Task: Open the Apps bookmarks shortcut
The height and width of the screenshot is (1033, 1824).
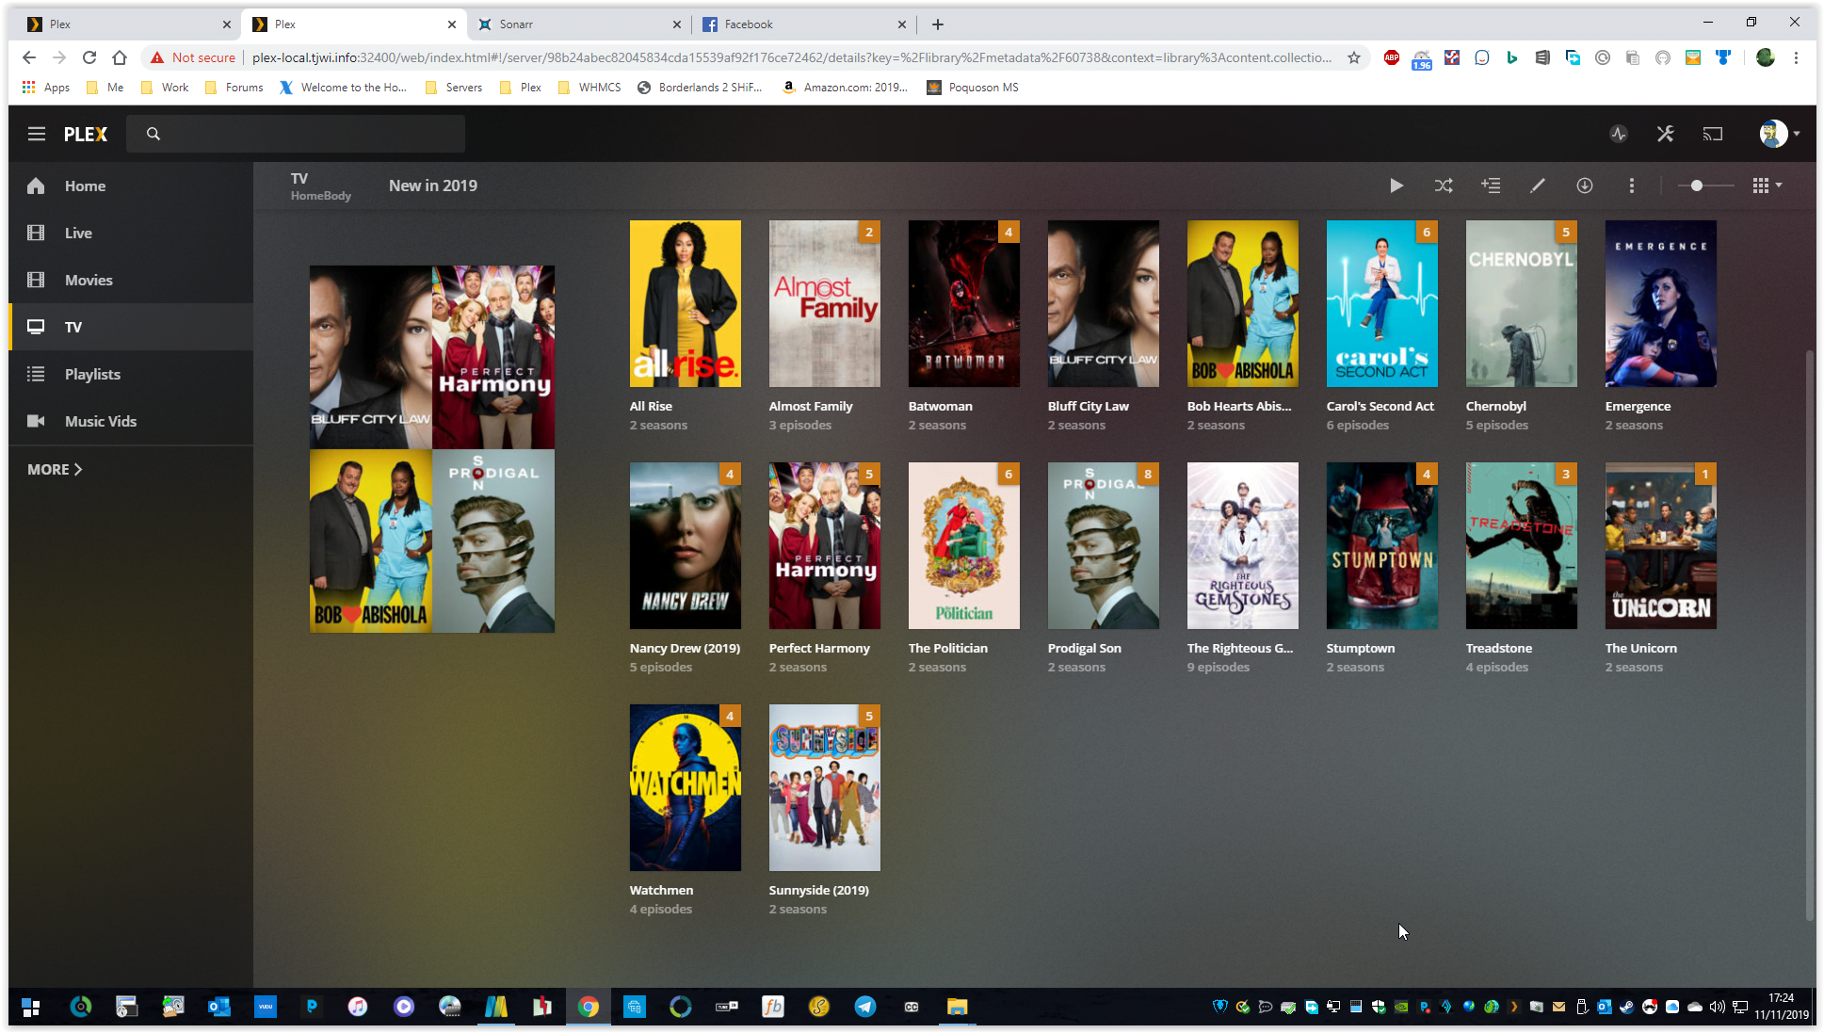Action: point(46,88)
